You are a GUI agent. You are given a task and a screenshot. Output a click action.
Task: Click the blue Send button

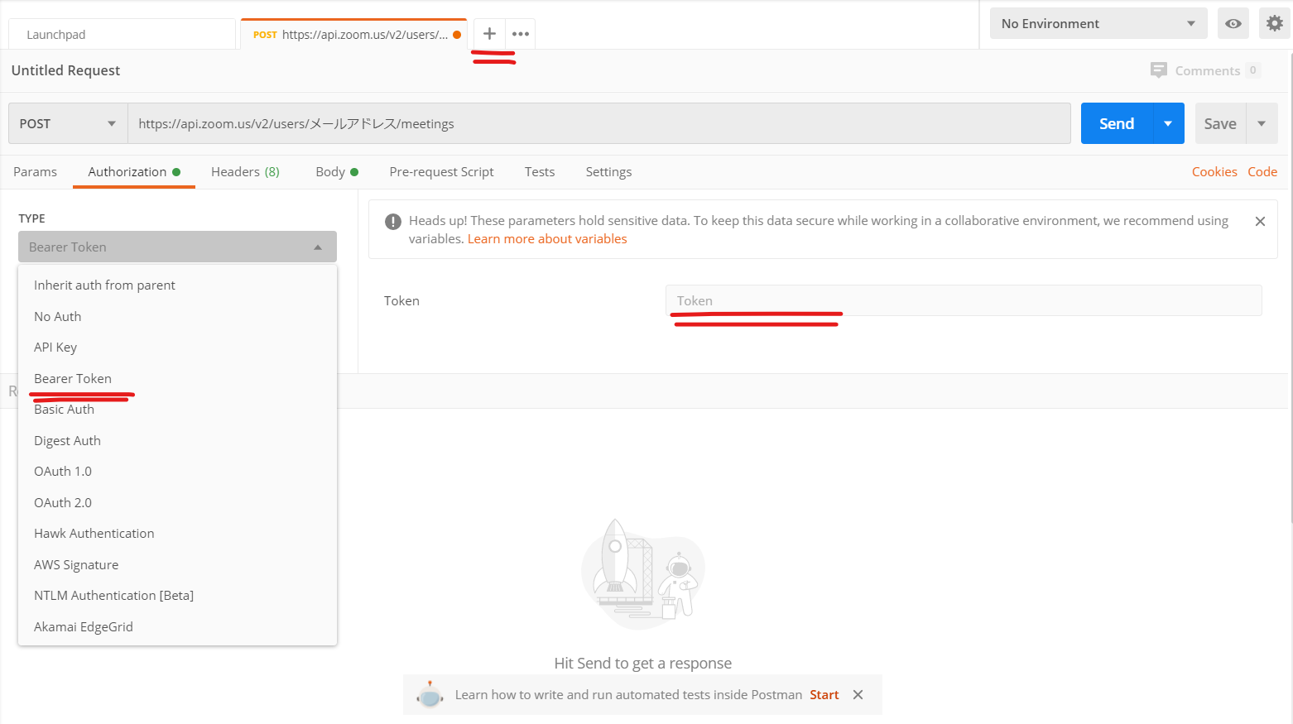point(1117,123)
